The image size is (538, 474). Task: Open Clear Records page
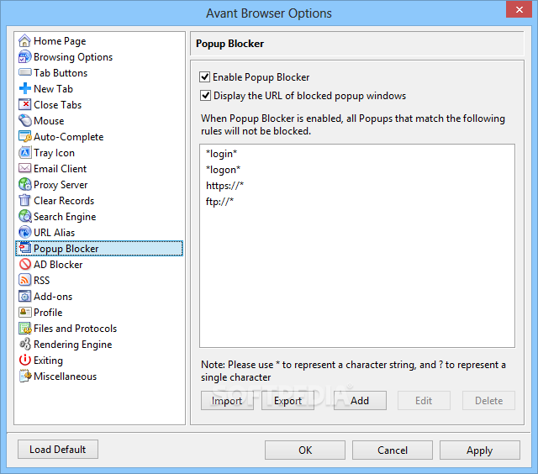[64, 201]
